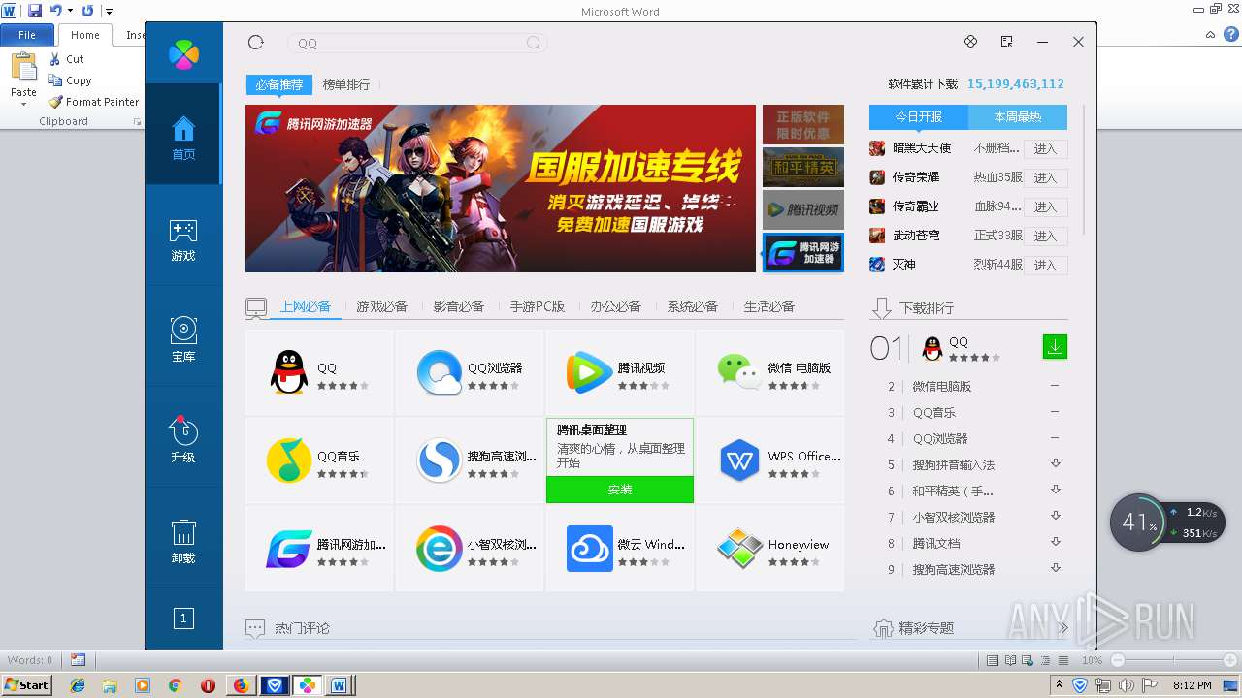Click the software manager logo icon
Image resolution: width=1242 pixels, height=698 pixels.
pyautogui.click(x=183, y=54)
